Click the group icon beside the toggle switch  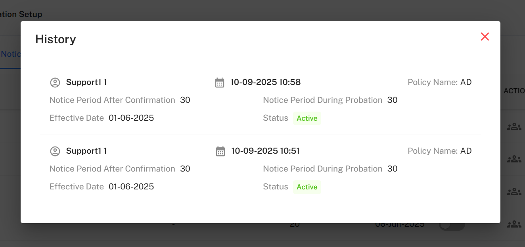(514, 224)
